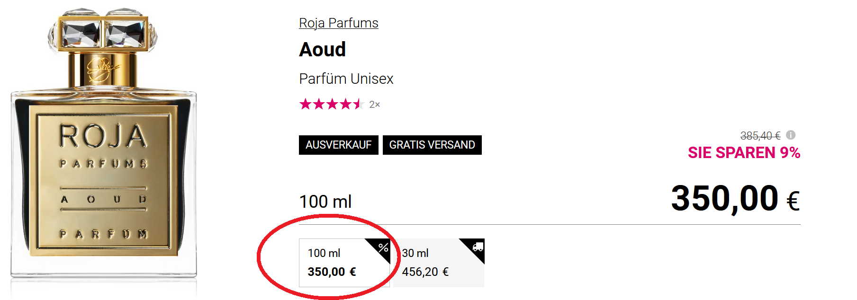Screen dimensions: 857x300
Task: Click the Aoud product title
Action: point(322,50)
